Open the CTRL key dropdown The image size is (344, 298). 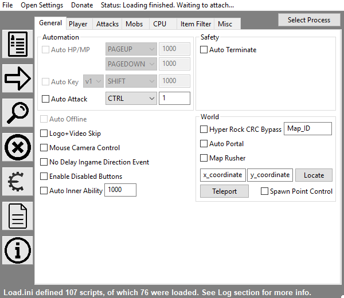click(x=131, y=98)
